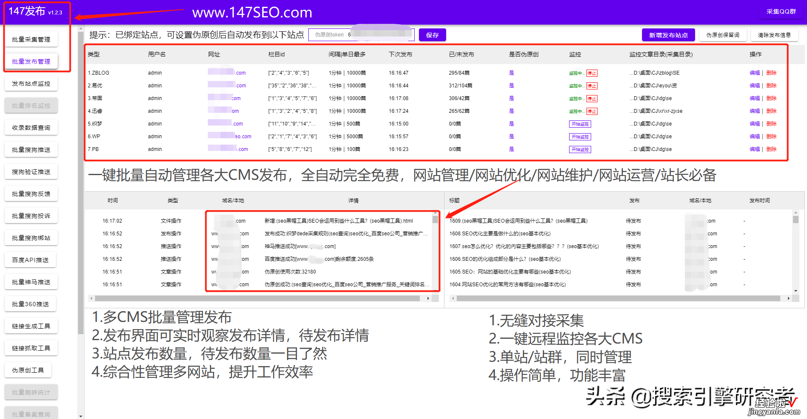The image size is (807, 419).
Task: Edit the 5.织梦 site entry
Action: point(755,124)
